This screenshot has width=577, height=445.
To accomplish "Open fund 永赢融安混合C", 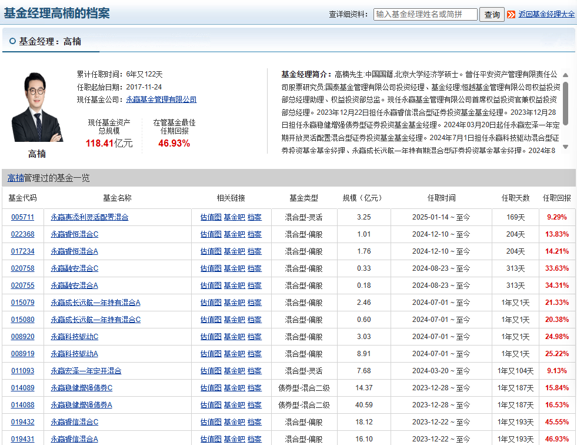I will (x=74, y=268).
